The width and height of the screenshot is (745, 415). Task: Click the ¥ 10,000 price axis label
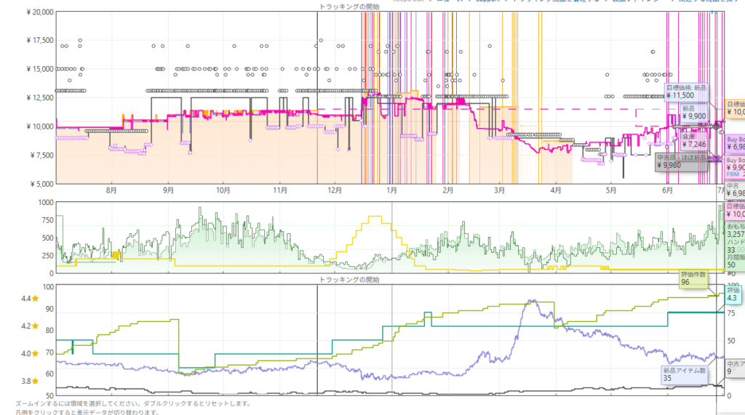(x=40, y=126)
